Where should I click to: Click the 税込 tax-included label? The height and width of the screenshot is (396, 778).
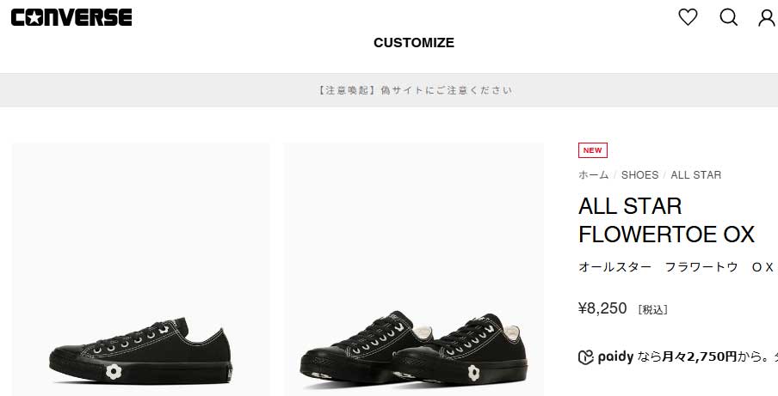[652, 310]
